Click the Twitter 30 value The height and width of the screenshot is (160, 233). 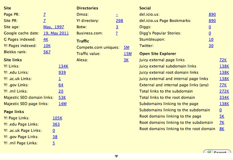click(x=211, y=45)
